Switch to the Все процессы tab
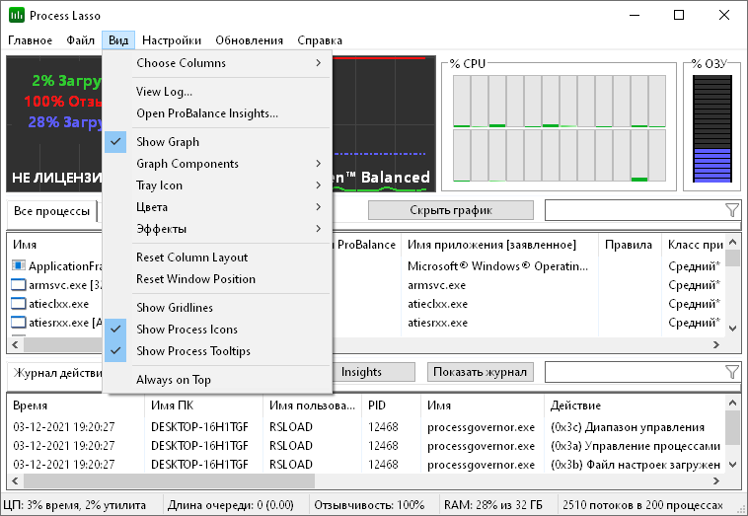Screen dimensions: 748x516 (51, 211)
